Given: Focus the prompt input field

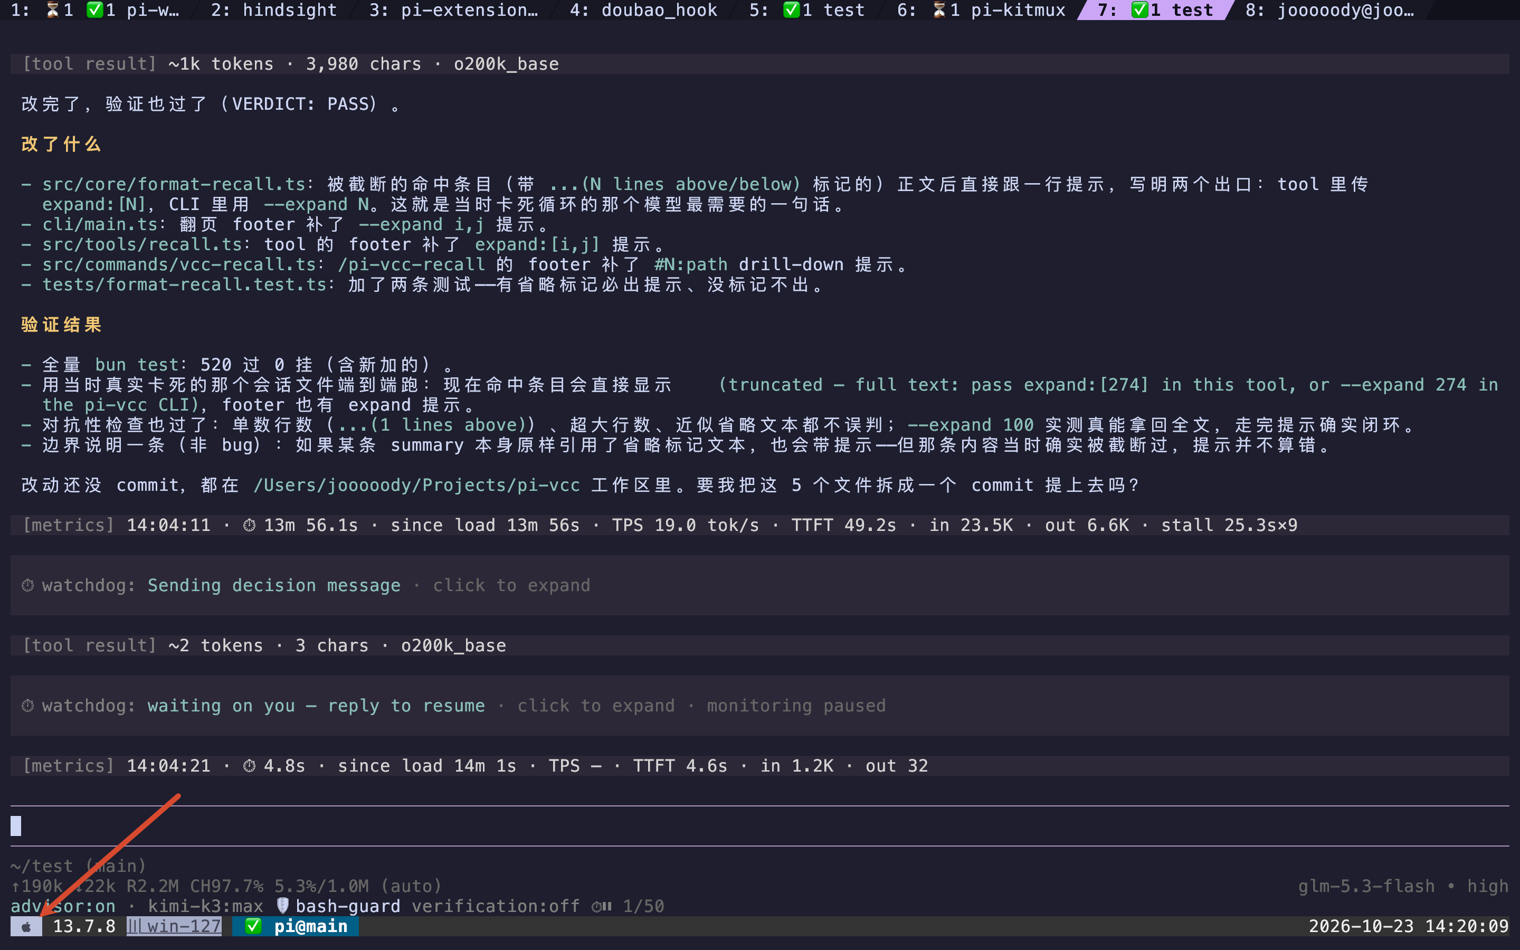Looking at the screenshot, I should coord(759,825).
